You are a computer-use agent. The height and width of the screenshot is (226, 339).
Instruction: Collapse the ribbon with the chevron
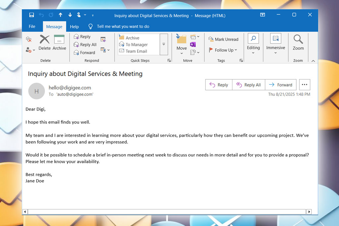point(313,61)
